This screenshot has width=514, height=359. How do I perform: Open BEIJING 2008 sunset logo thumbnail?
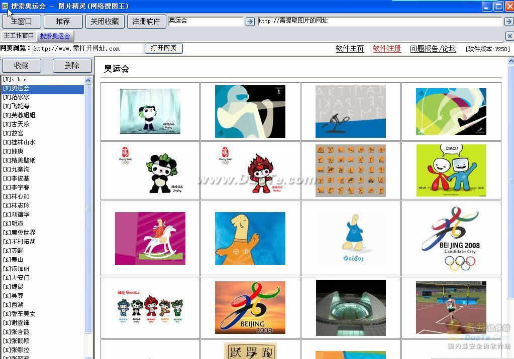250,307
